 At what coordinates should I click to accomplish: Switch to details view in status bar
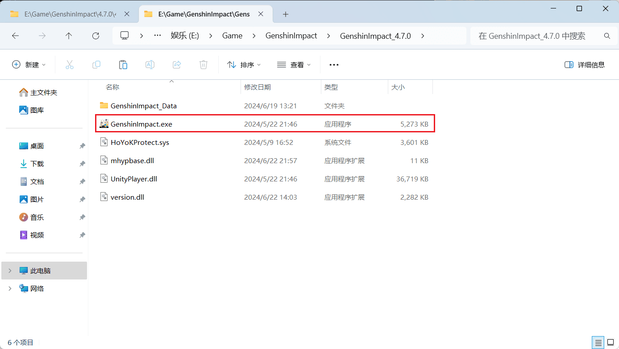598,342
